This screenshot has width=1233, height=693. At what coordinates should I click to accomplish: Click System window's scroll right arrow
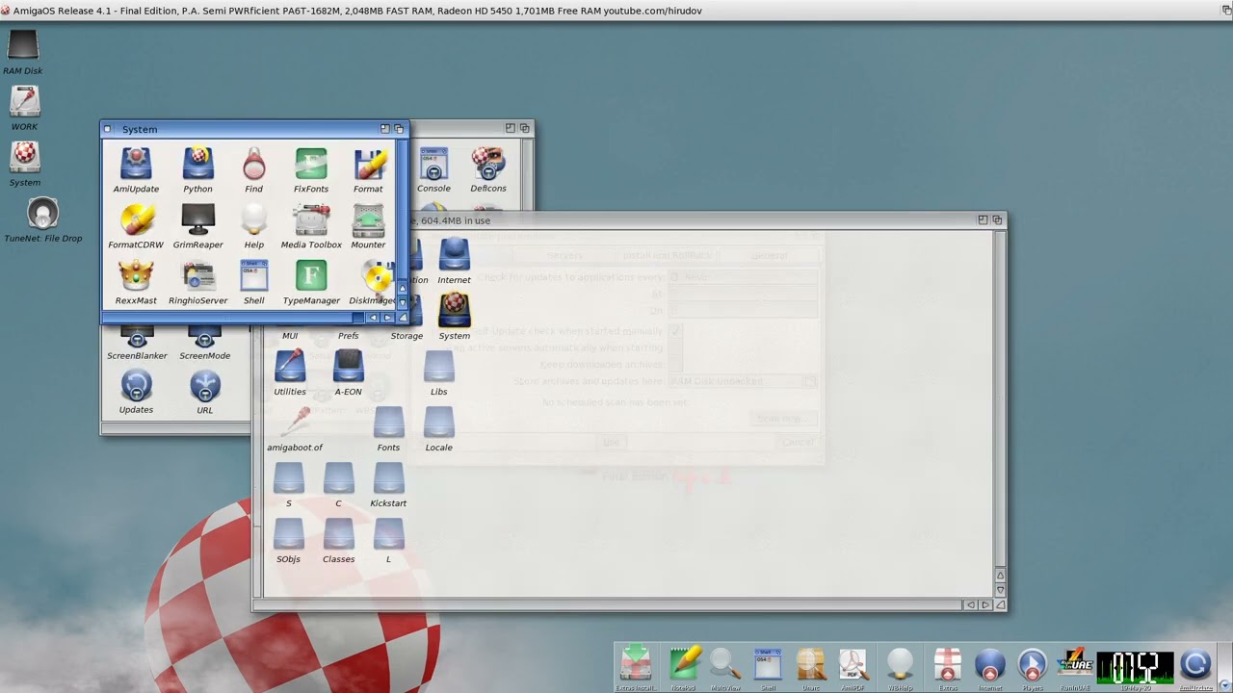click(x=387, y=317)
